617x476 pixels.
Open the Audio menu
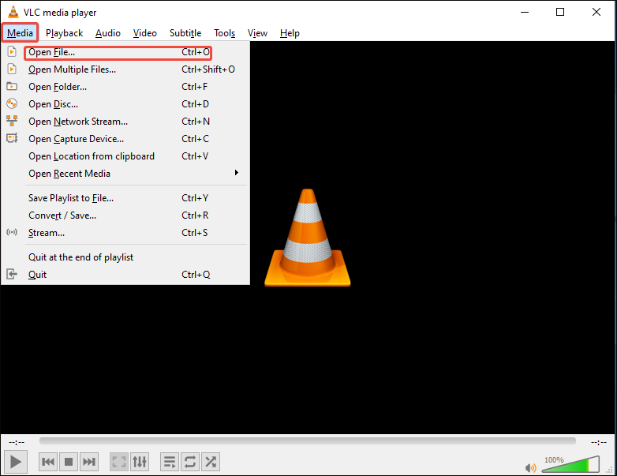108,33
